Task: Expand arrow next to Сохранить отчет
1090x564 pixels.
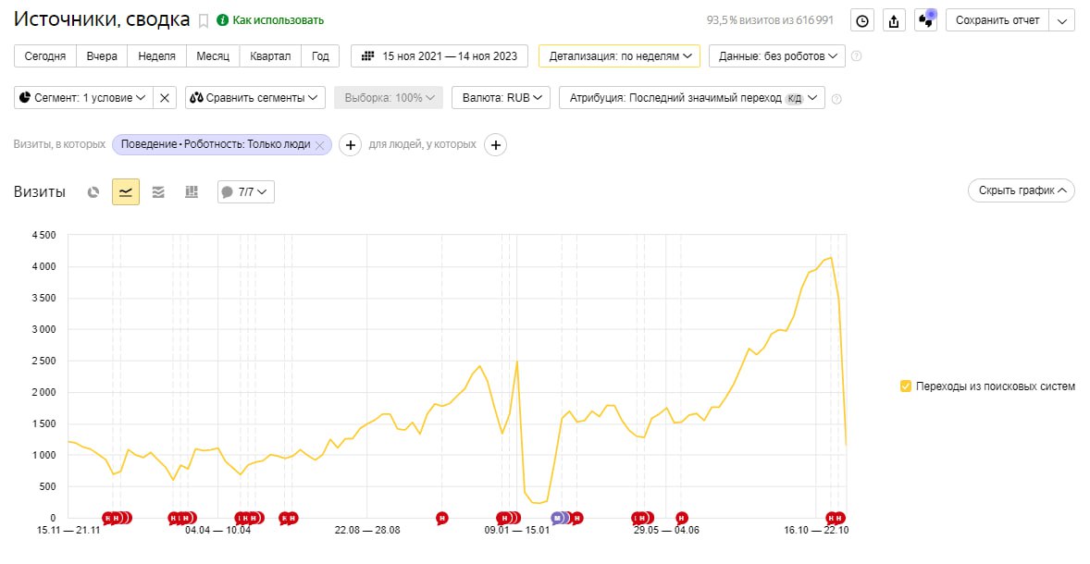Action: click(1062, 21)
